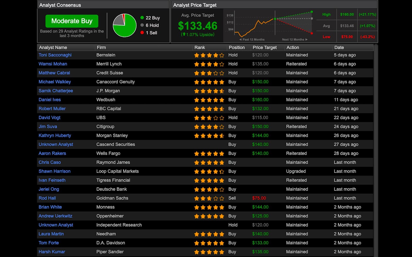The width and height of the screenshot is (412, 257).
Task: Click the red 1 Sell legend dot
Action: coord(142,33)
